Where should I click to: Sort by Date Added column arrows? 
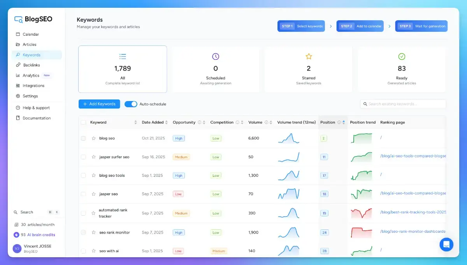[x=167, y=122]
